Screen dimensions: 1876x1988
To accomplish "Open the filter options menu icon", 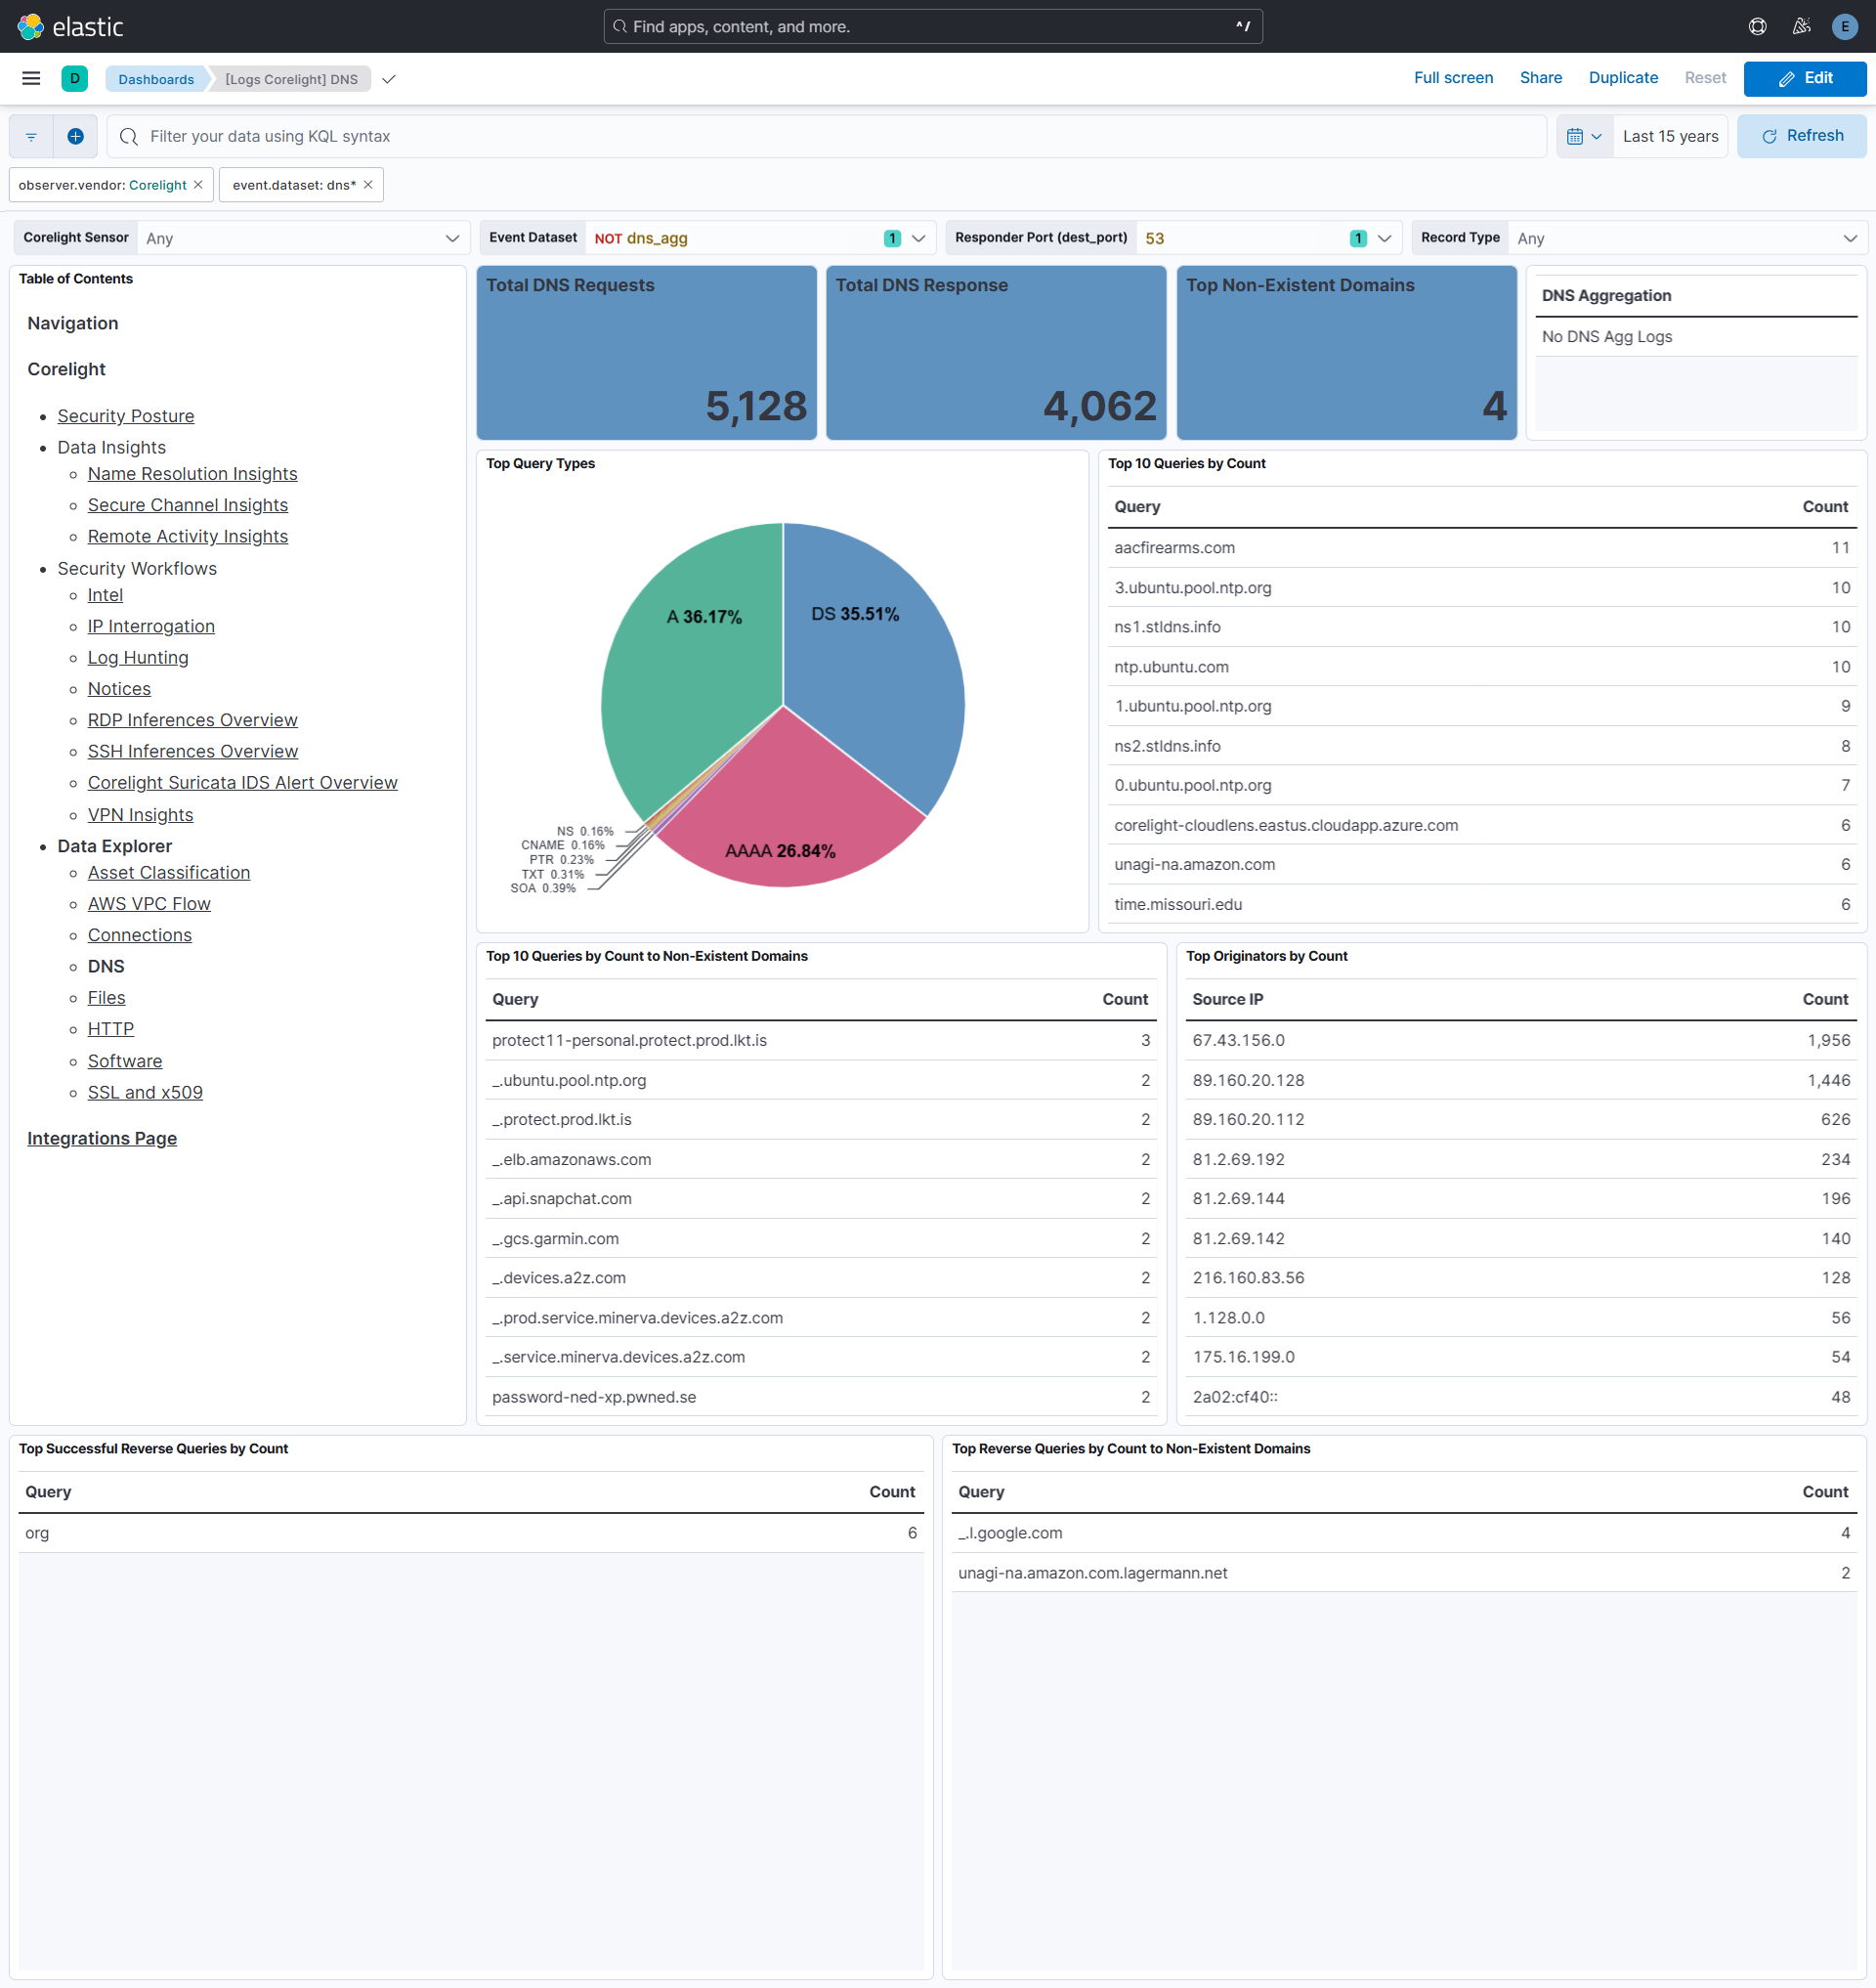I will pos(31,136).
